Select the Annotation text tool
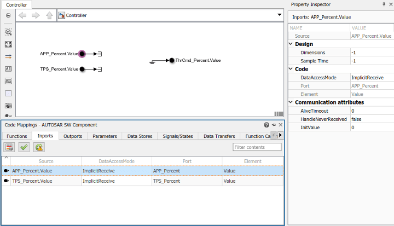Image resolution: width=394 pixels, height=226 pixels. (x=8, y=68)
